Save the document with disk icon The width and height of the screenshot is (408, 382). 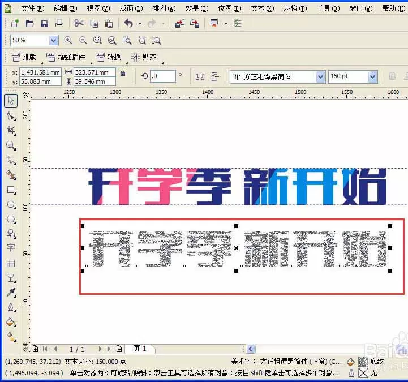(x=45, y=24)
